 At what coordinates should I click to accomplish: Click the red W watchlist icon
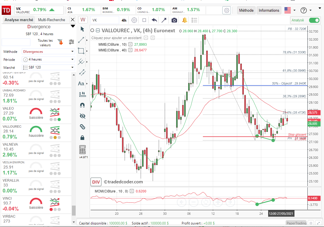83,20
